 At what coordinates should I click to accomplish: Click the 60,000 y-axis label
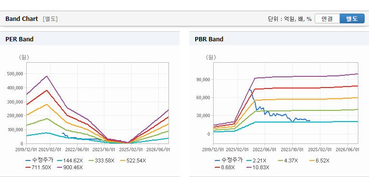pos(203,98)
